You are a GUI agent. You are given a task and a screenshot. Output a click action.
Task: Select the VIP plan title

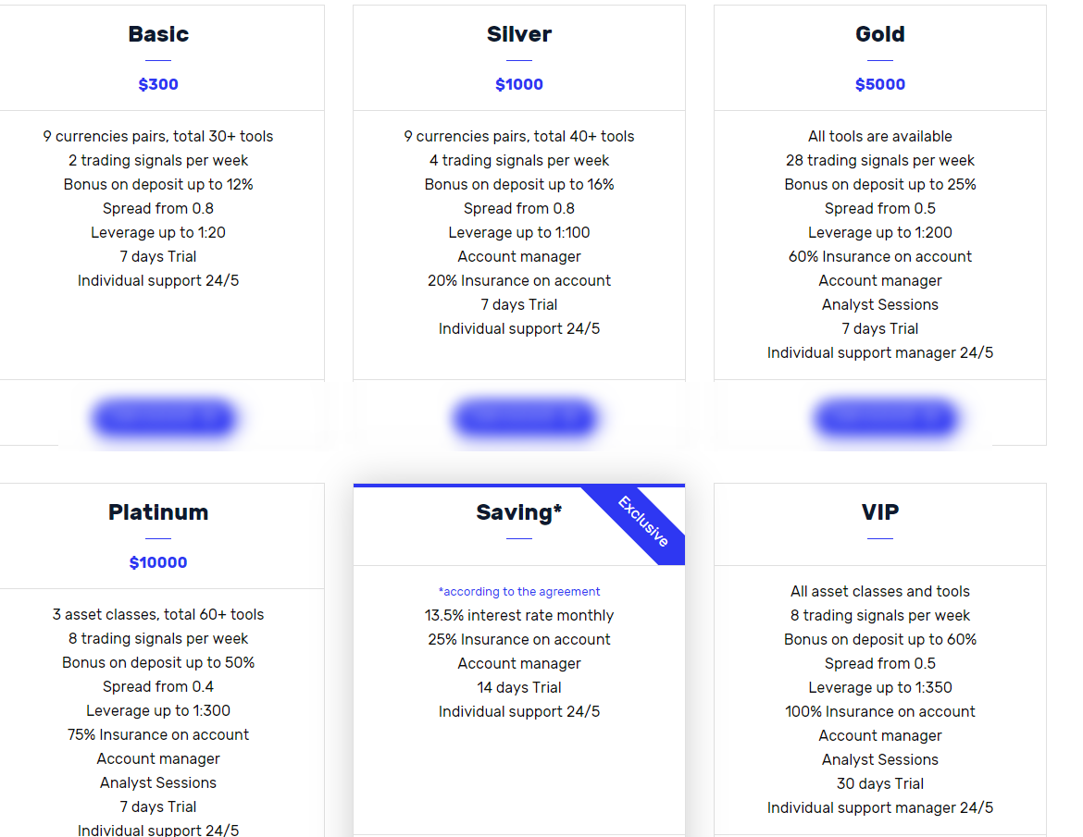point(880,512)
